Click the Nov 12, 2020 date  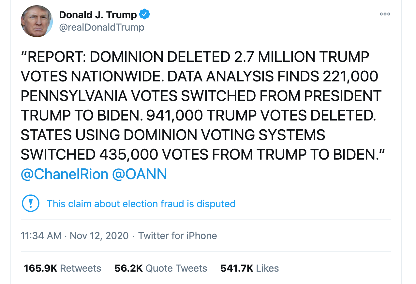click(99, 235)
